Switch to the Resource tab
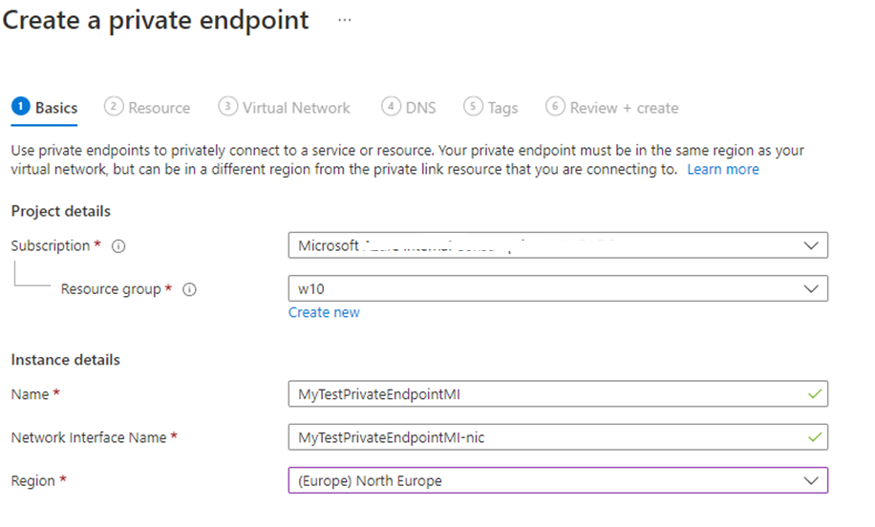The height and width of the screenshot is (527, 875). tap(159, 108)
